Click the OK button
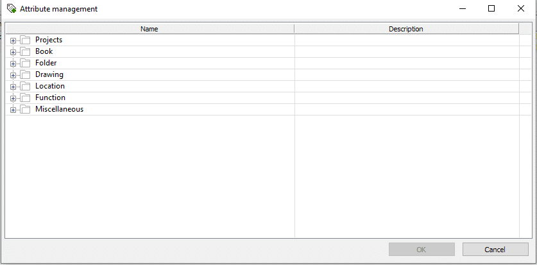 [422, 250]
